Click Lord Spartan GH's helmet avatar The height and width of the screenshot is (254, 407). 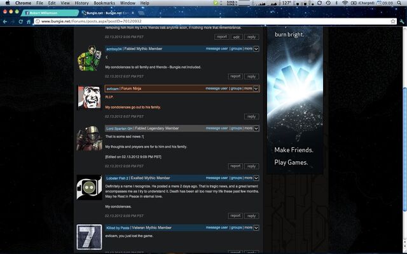pyautogui.click(x=89, y=138)
